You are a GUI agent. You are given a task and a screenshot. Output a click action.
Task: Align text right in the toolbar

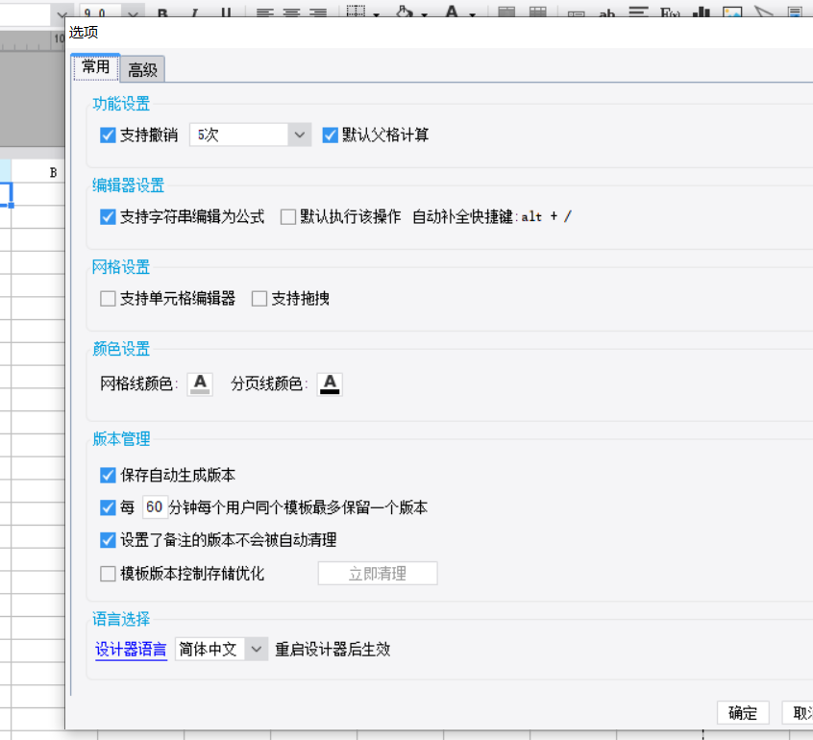(x=318, y=12)
